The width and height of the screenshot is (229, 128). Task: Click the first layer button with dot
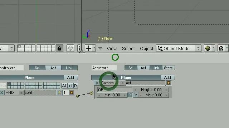point(19,47)
